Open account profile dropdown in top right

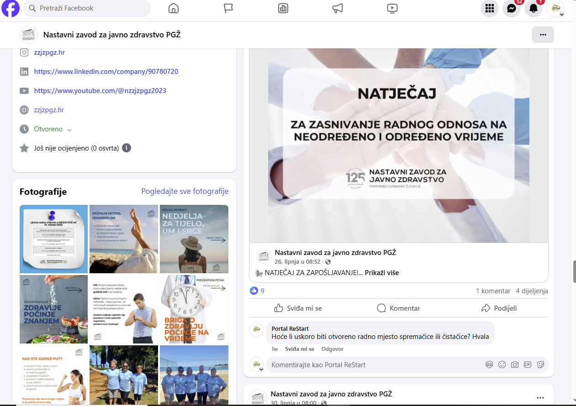pos(556,9)
